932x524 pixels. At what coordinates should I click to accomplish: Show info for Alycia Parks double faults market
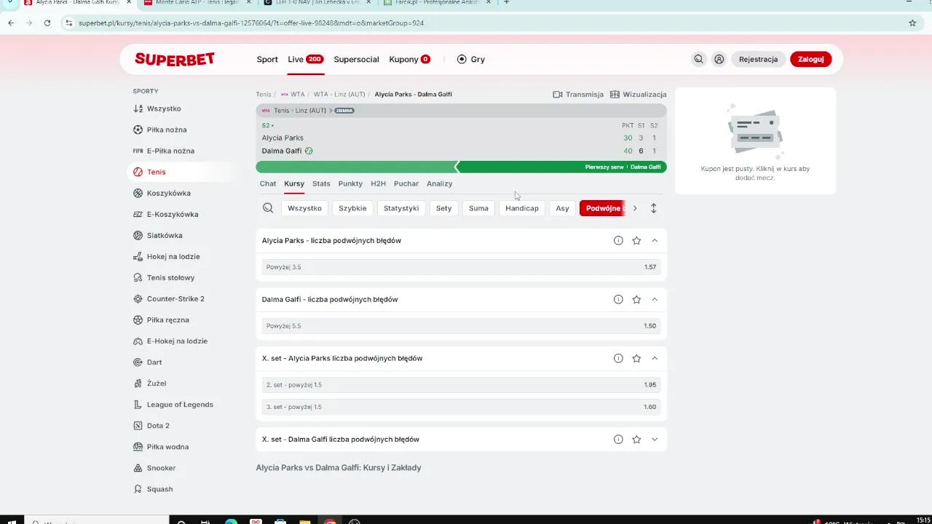click(x=618, y=240)
